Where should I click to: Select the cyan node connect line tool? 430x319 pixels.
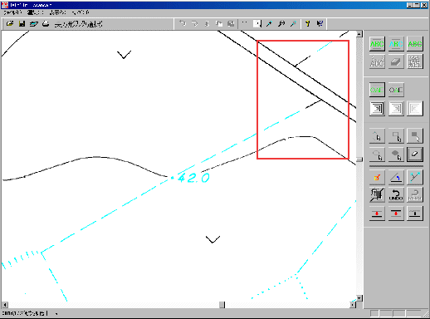point(415,177)
